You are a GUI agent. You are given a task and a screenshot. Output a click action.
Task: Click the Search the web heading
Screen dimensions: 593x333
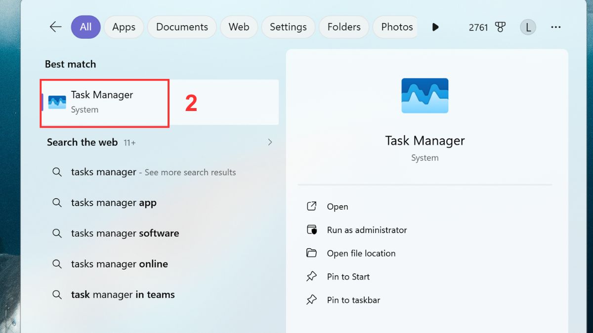tap(82, 142)
